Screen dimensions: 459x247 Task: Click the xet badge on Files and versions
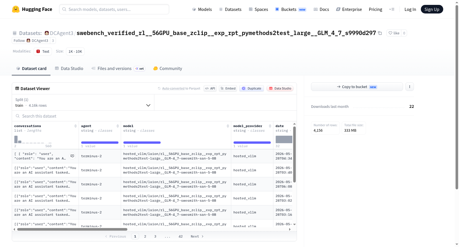tap(140, 69)
